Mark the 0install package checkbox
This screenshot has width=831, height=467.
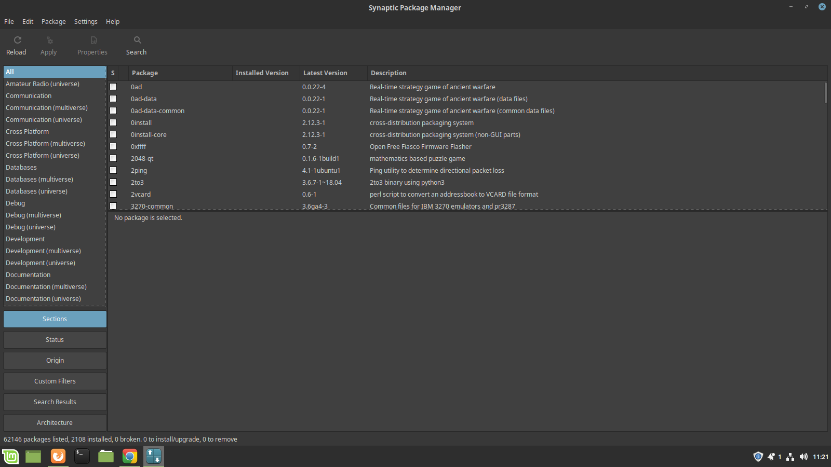click(113, 122)
